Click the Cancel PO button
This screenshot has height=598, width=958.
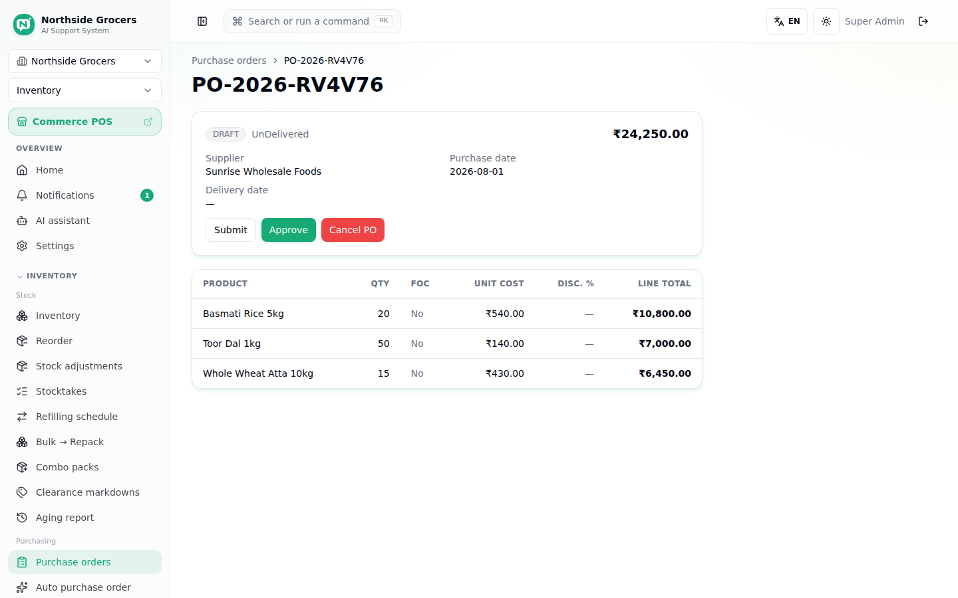pos(353,230)
